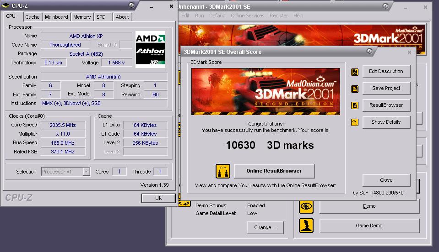This screenshot has height=252, width=439.
Task: Open the Default menu
Action: tap(217, 16)
